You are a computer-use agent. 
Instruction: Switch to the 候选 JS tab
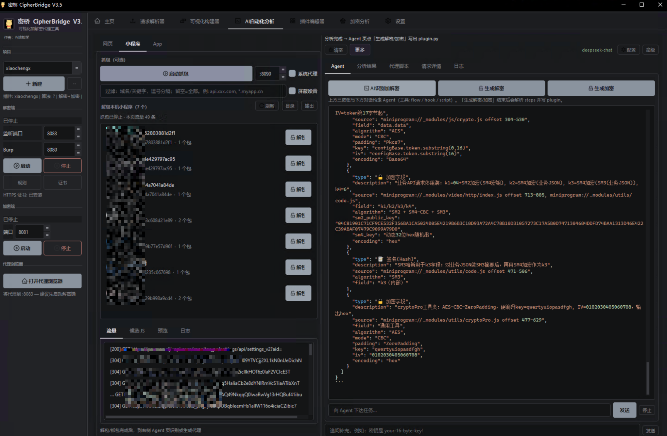click(137, 331)
